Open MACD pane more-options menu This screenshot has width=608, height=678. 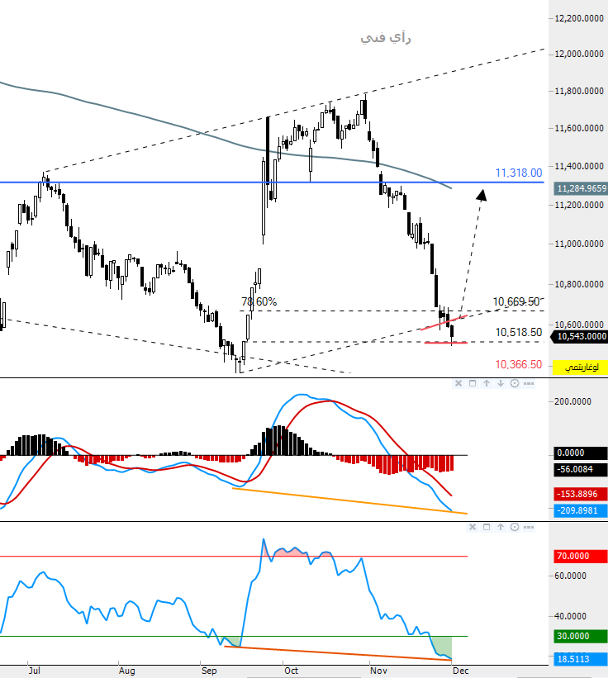[x=529, y=383]
